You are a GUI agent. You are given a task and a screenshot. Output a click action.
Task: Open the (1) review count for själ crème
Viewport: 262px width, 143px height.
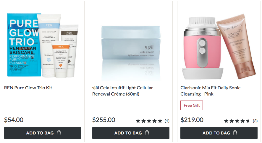tap(167, 121)
